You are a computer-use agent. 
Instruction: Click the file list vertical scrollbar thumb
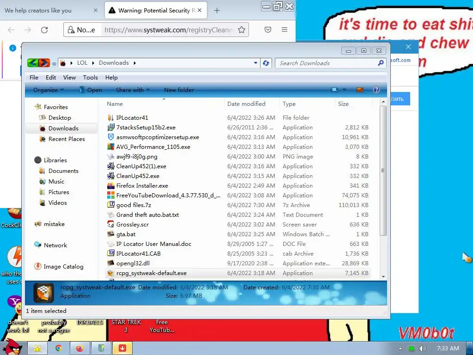383,171
